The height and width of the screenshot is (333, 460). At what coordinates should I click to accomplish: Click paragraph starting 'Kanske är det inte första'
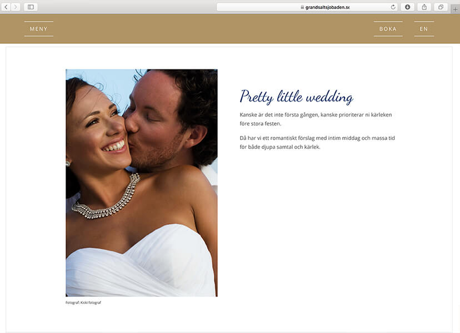316,119
